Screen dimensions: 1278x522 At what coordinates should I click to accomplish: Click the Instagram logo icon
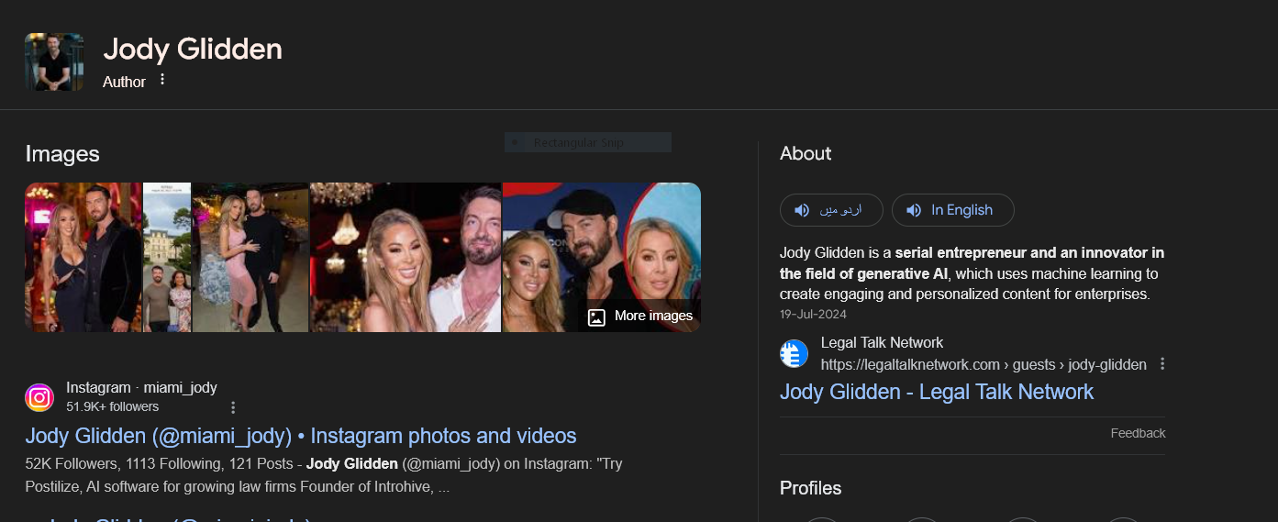pos(39,397)
